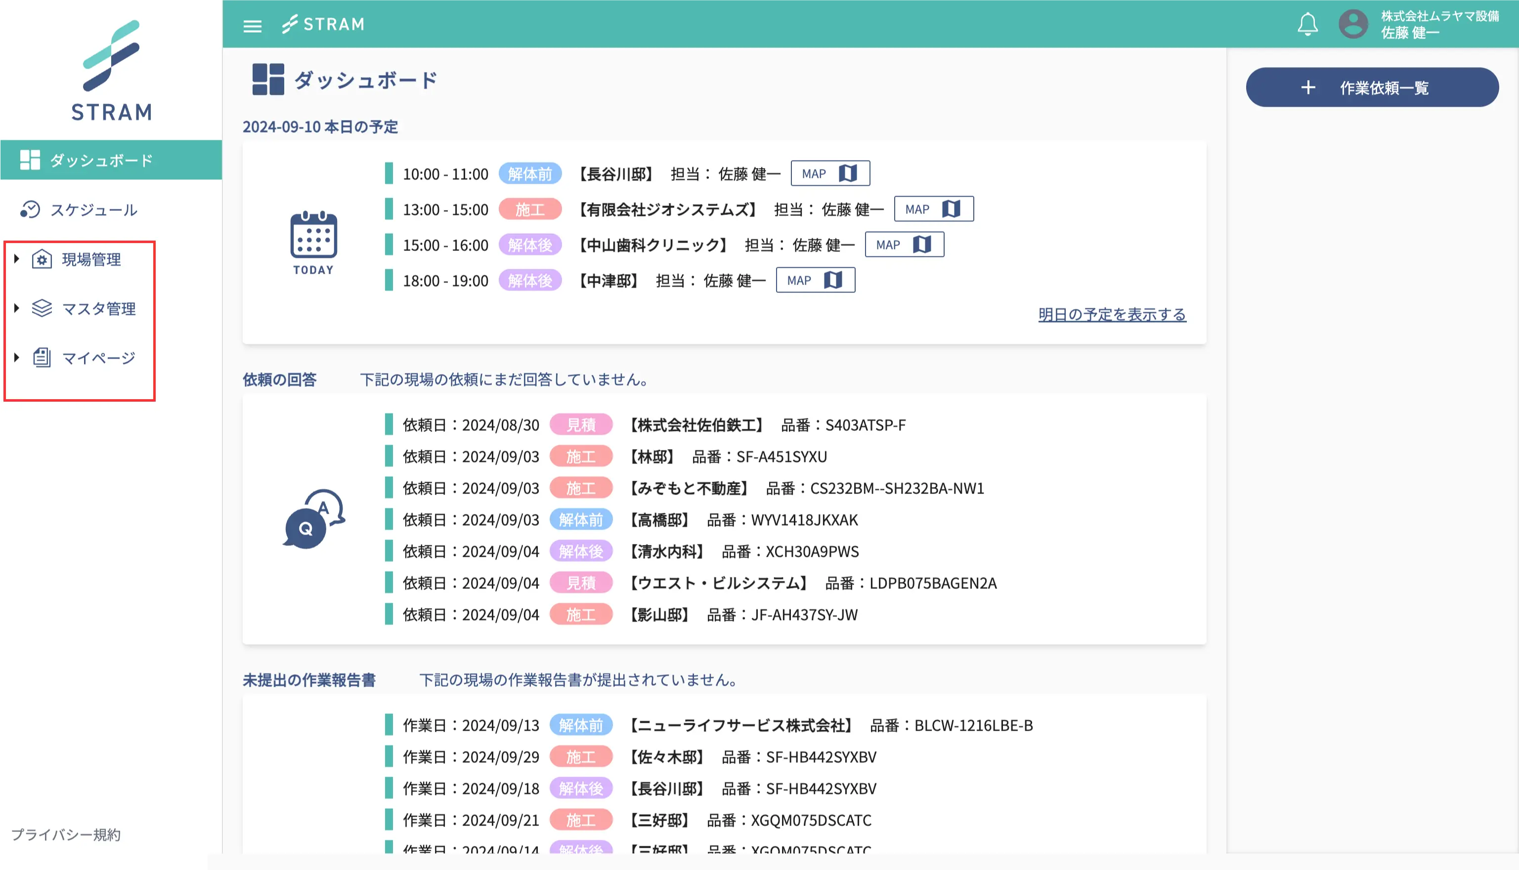The image size is (1519, 870).
Task: Select ダッシュボード in the sidebar
Action: [x=102, y=160]
